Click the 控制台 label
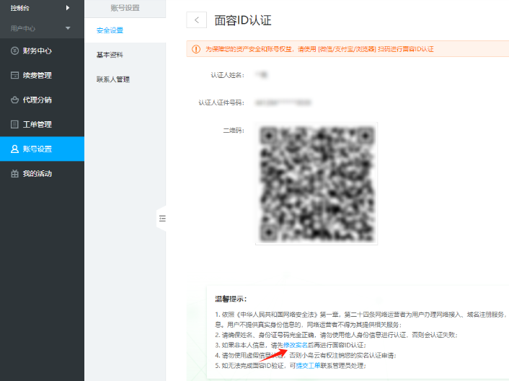Screen dimensions: 509x381 (19, 8)
